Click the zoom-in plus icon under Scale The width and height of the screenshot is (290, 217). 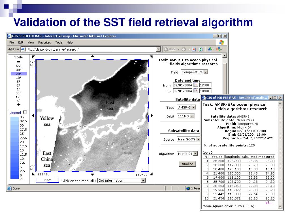tap(19, 105)
